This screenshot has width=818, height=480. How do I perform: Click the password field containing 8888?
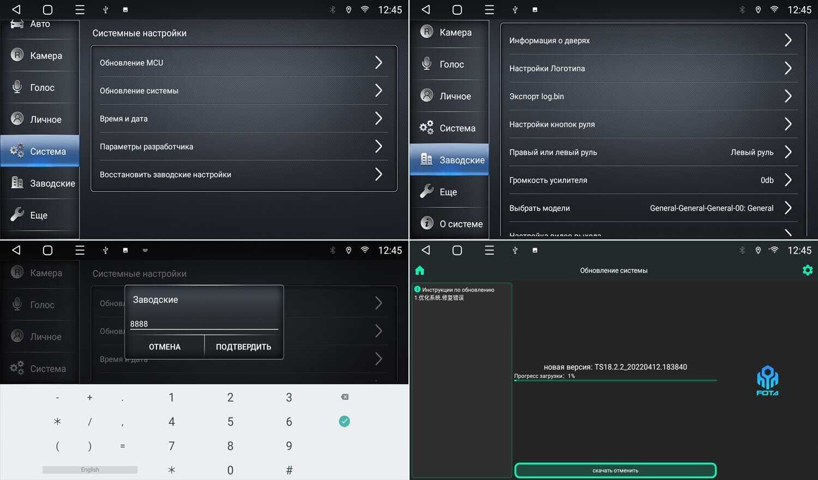203,324
